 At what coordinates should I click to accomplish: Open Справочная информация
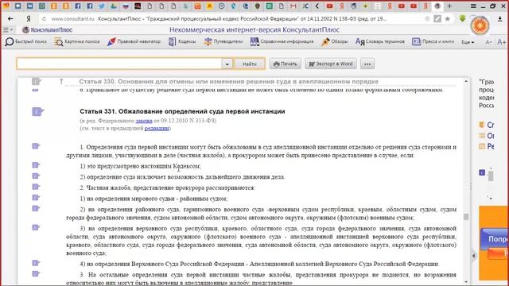coord(282,42)
